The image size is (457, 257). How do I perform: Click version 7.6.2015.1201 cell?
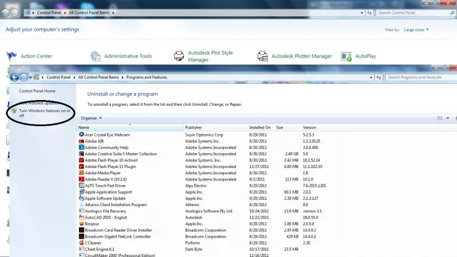tap(314, 186)
